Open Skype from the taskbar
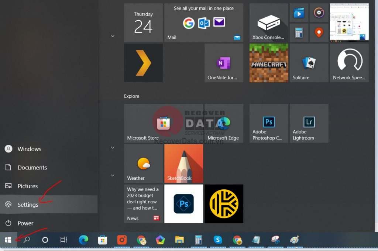Image resolution: width=378 pixels, height=251 pixels. [x=218, y=240]
